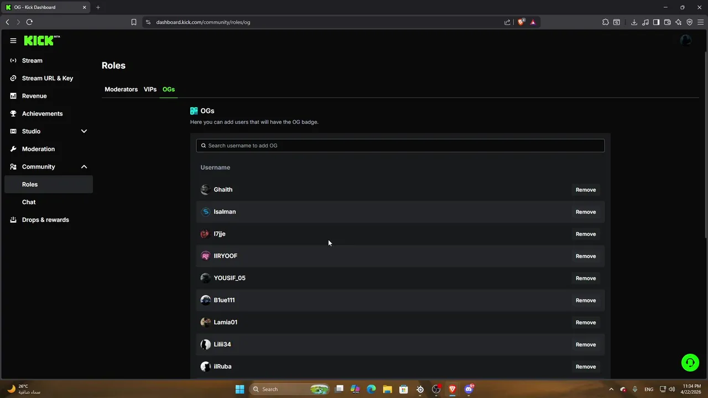Expand the Studio menu chevron

click(84, 131)
